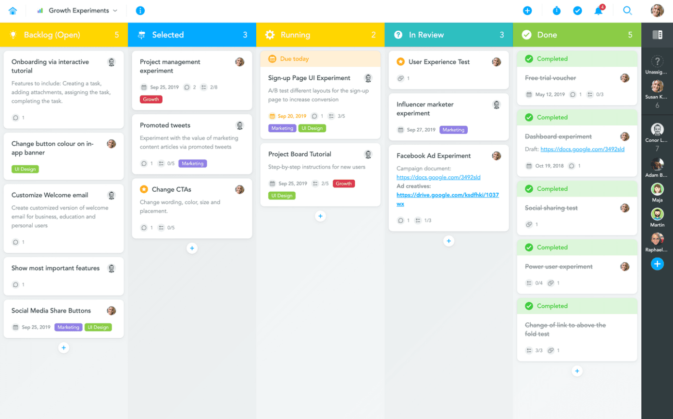Open the Running section header
The height and width of the screenshot is (419, 673).
(321, 35)
